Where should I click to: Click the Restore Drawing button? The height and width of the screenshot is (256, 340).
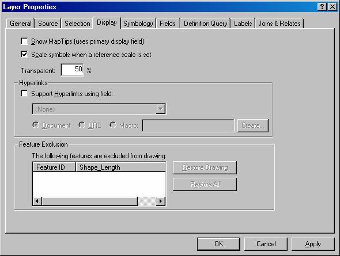coord(205,167)
